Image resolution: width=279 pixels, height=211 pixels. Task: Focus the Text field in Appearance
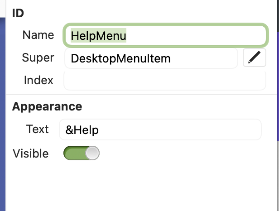pos(181,130)
